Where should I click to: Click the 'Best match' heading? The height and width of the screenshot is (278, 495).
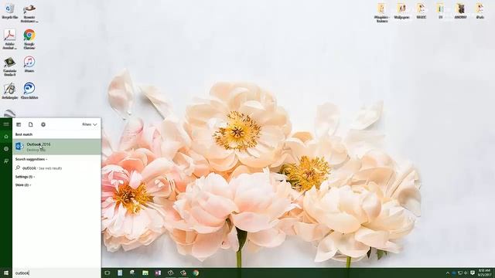coord(24,134)
